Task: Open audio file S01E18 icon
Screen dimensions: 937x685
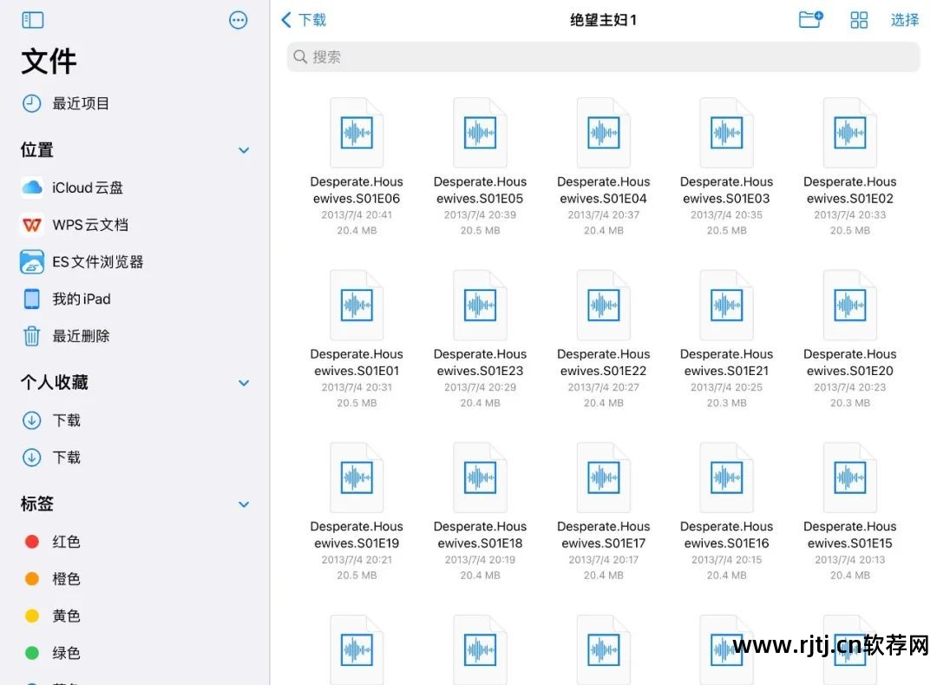Action: 480,478
